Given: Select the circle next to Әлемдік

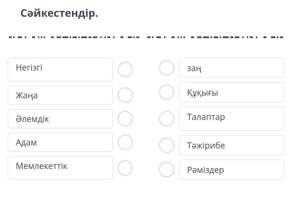Looking at the screenshot, I should click(x=125, y=119).
